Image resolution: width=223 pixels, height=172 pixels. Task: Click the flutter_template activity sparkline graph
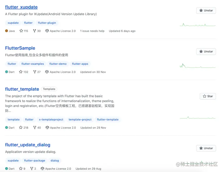198,118
